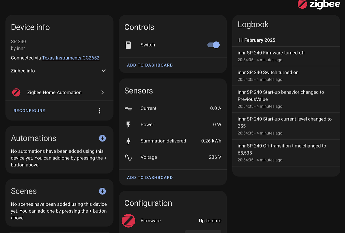Open the Voltage value 236 V

pyautogui.click(x=215, y=157)
